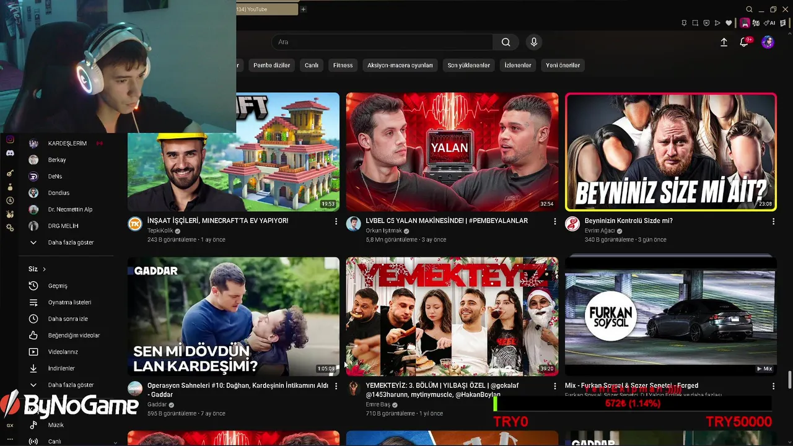Open Orkun Işıtmak channel link

pos(383,230)
